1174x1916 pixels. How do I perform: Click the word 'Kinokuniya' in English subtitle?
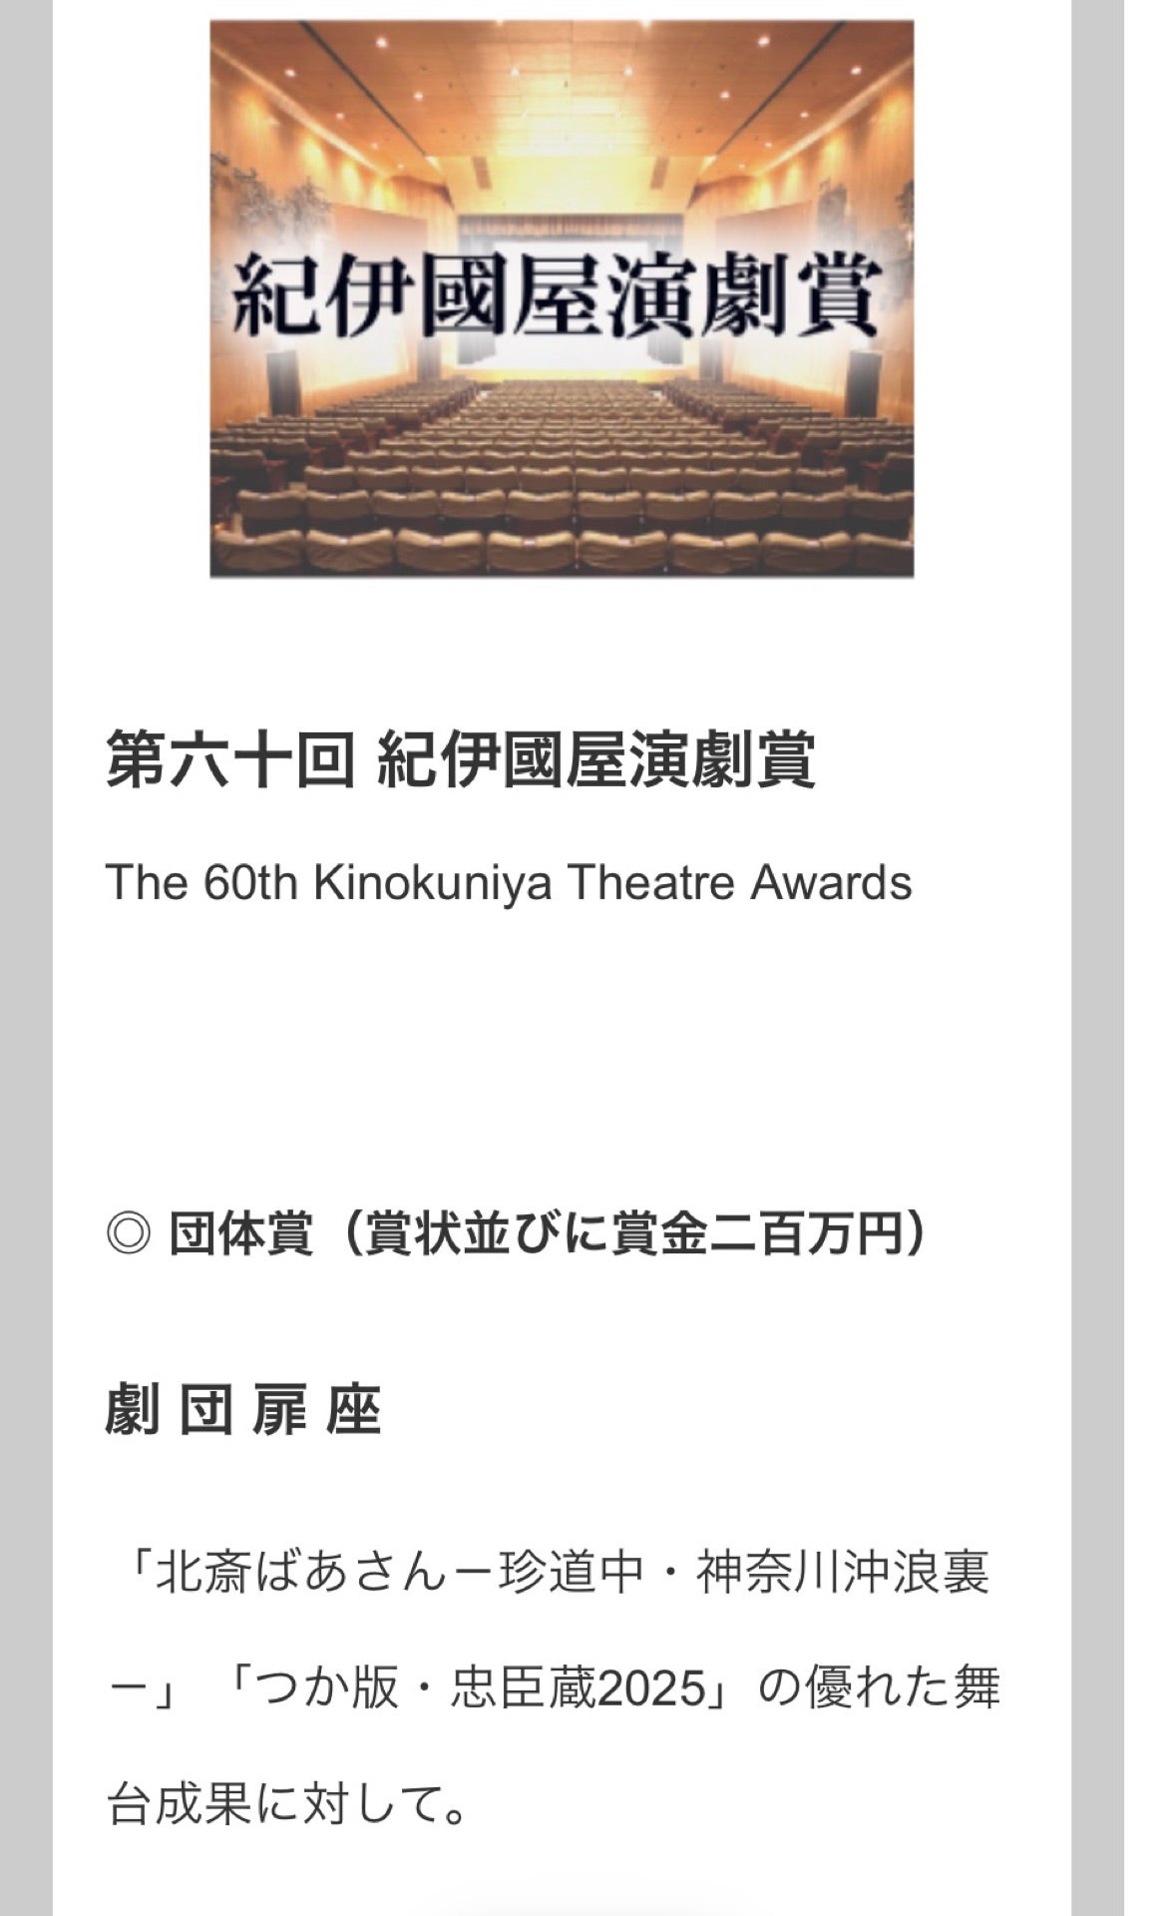[432, 882]
